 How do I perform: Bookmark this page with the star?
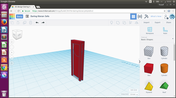[165, 11]
